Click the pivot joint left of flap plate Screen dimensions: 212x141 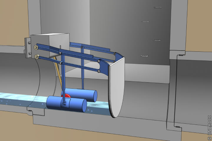tap(98, 71)
